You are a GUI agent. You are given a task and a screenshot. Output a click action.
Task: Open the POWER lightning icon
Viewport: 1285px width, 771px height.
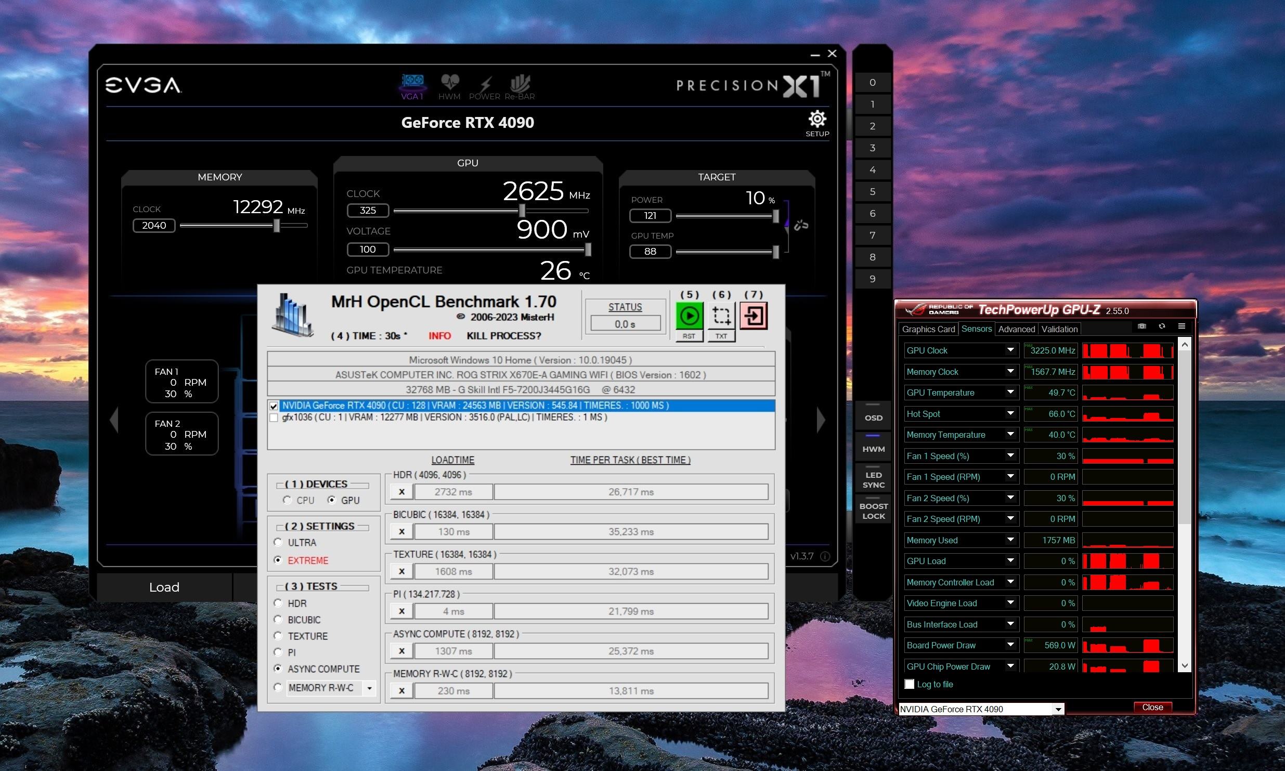pyautogui.click(x=485, y=86)
